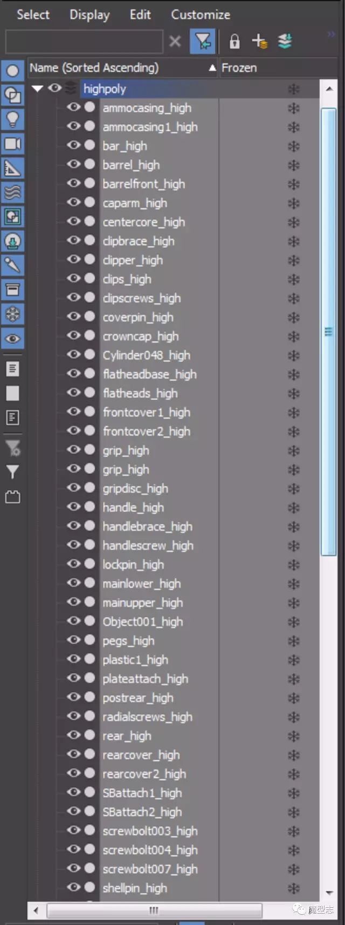Click freeze snowflake for barrel_high

click(x=294, y=165)
